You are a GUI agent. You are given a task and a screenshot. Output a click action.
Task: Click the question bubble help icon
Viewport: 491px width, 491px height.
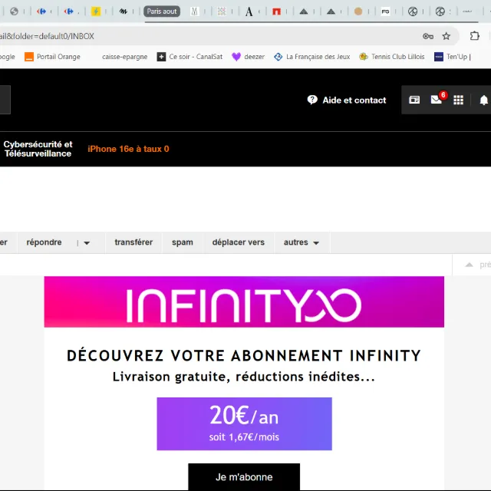tap(312, 100)
